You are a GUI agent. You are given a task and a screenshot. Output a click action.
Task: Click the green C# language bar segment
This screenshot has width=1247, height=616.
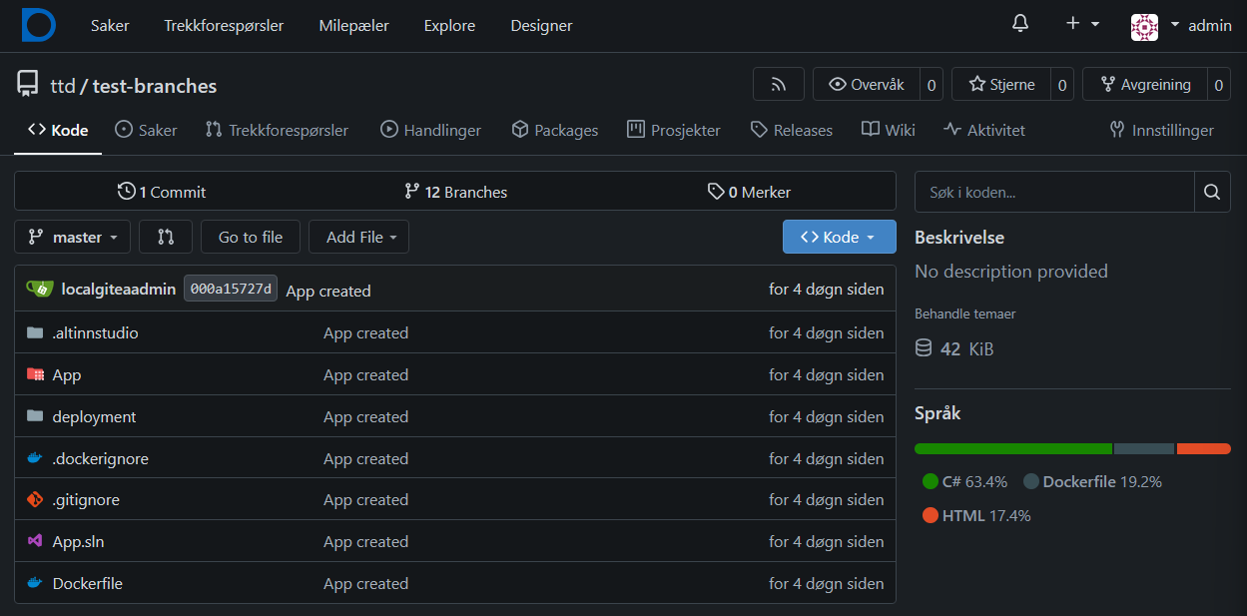pyautogui.click(x=1012, y=449)
